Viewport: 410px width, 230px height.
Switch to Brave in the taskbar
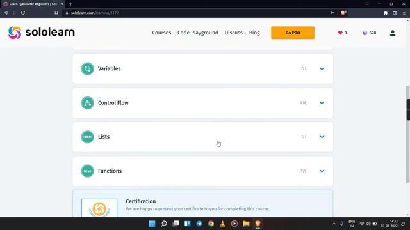(258, 224)
